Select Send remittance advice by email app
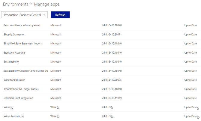The width and height of the screenshot is (201, 121). tap(22, 25)
